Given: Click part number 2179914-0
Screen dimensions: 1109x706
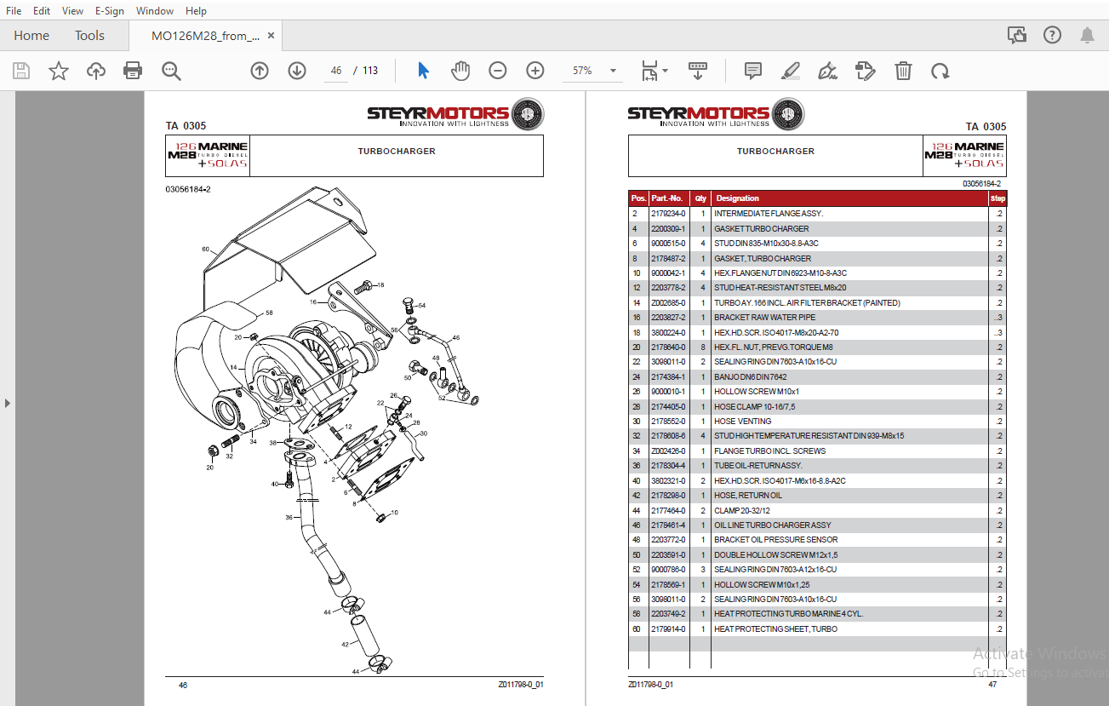Looking at the screenshot, I should [668, 629].
